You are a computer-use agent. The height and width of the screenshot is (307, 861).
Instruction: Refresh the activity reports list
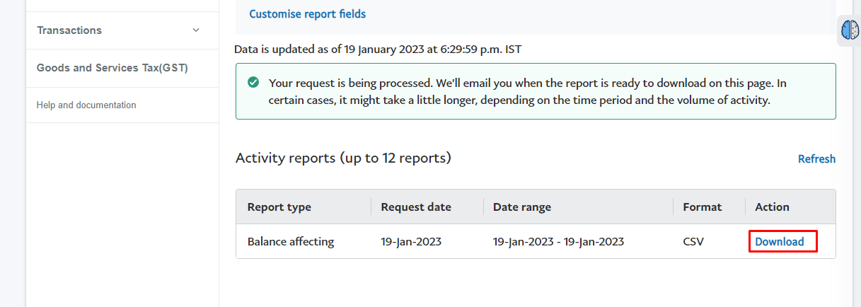point(816,158)
